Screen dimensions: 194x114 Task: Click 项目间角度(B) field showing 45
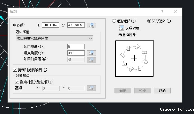click(x=76, y=60)
